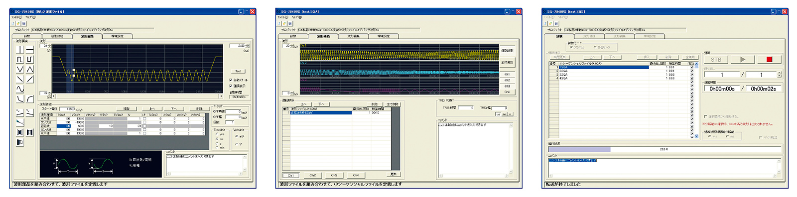
Task: Switch to the 環境設定 tab in left window
Action: coord(118,36)
